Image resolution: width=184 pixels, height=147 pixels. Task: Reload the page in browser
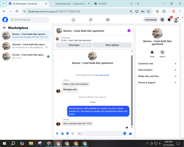(17, 11)
